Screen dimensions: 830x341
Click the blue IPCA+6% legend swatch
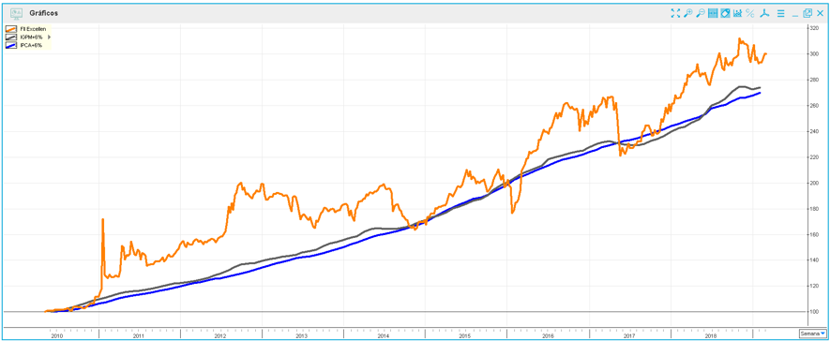(x=12, y=46)
